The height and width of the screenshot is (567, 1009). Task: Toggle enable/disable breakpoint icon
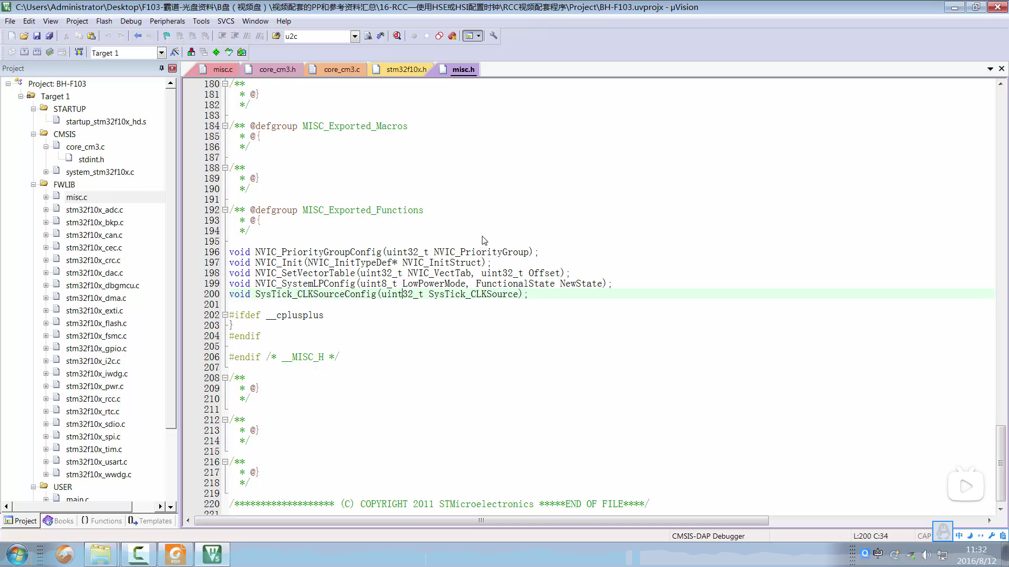click(427, 36)
